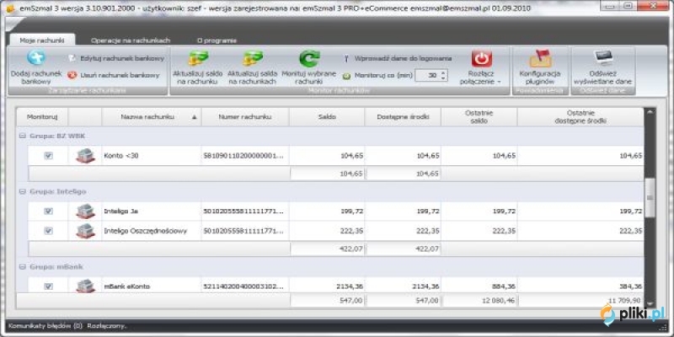Toggle Monitoruj checkbox for Inteligo Ja
Image resolution: width=674 pixels, height=337 pixels.
(x=49, y=211)
